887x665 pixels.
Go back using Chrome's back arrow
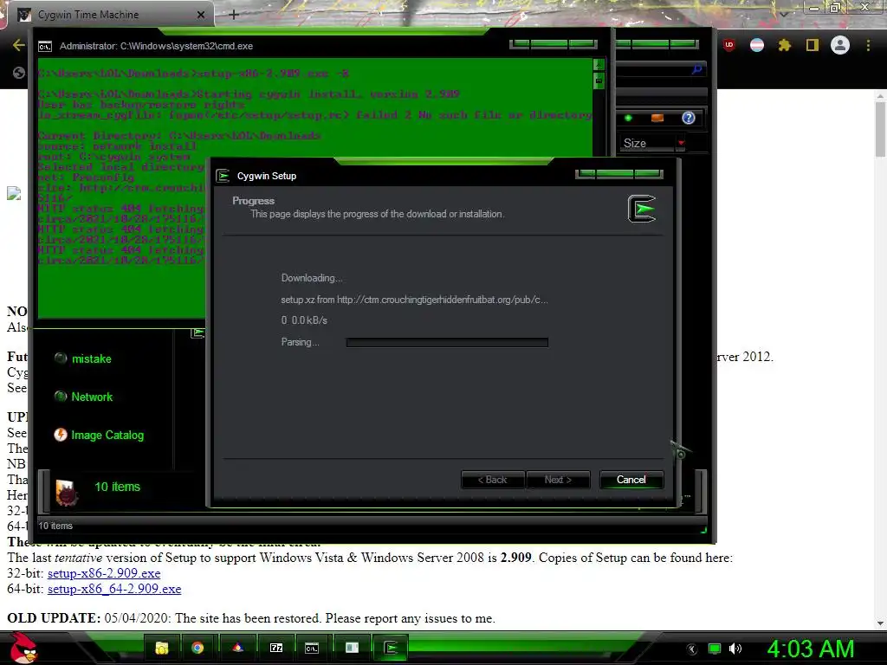[x=18, y=45]
